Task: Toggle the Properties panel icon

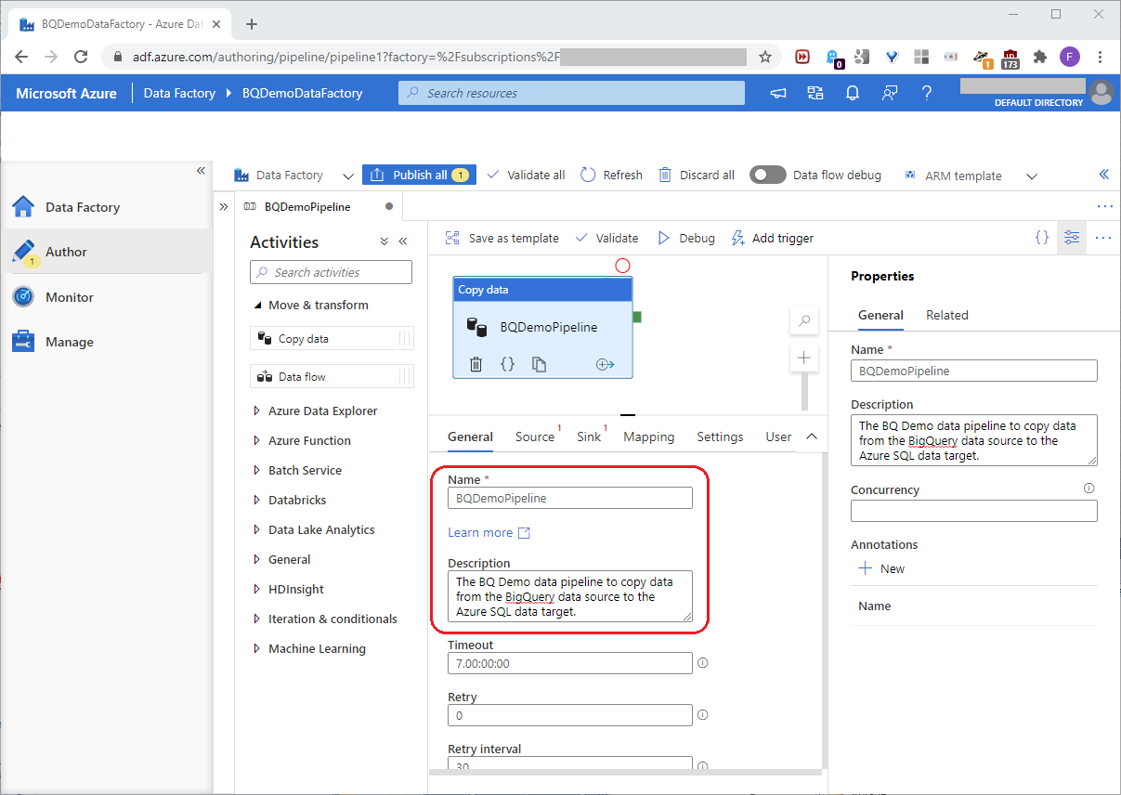Action: point(1072,238)
